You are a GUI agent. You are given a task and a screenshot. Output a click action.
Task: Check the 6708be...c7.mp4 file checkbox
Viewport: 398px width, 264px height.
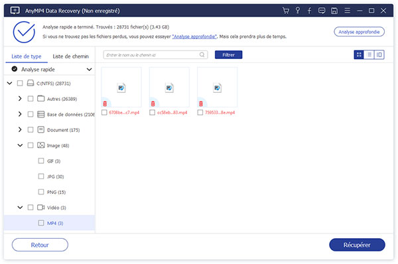(104, 112)
